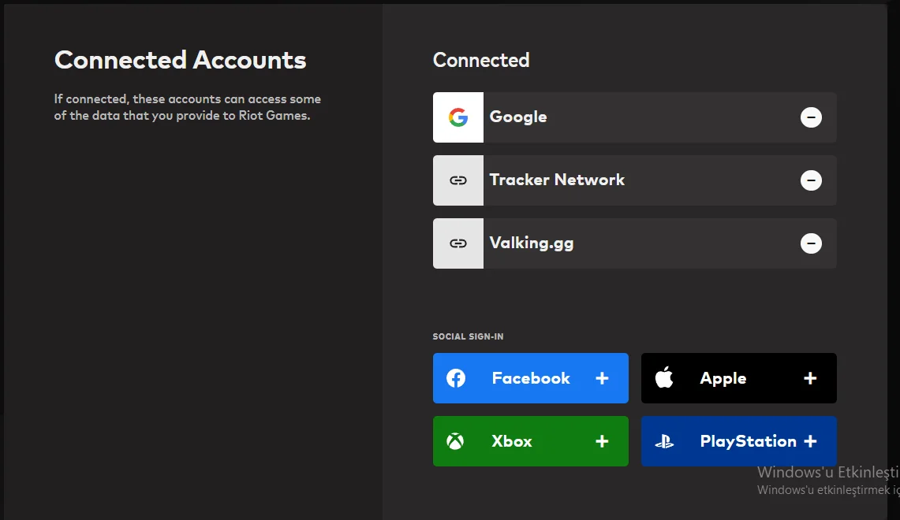This screenshot has height=520, width=900.
Task: Click the Xbox logo icon
Action: (x=455, y=441)
